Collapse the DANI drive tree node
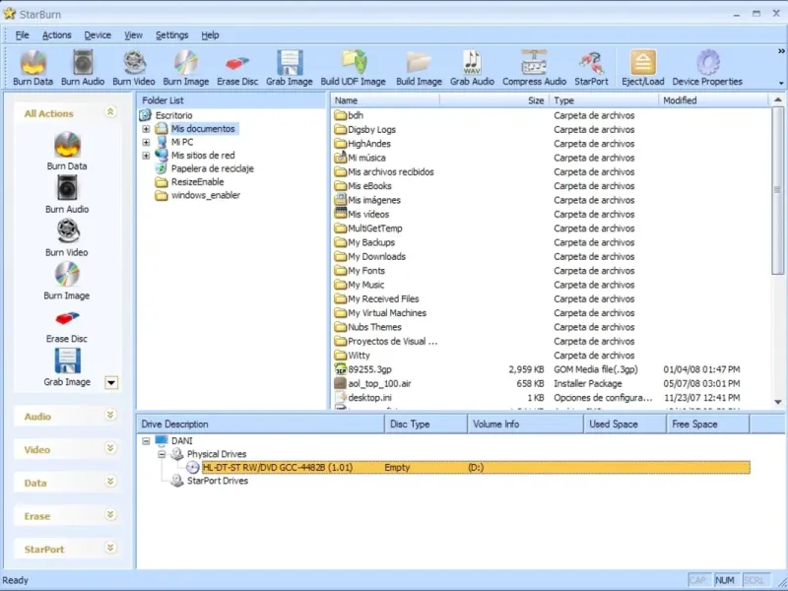The width and height of the screenshot is (788, 591). coord(146,441)
